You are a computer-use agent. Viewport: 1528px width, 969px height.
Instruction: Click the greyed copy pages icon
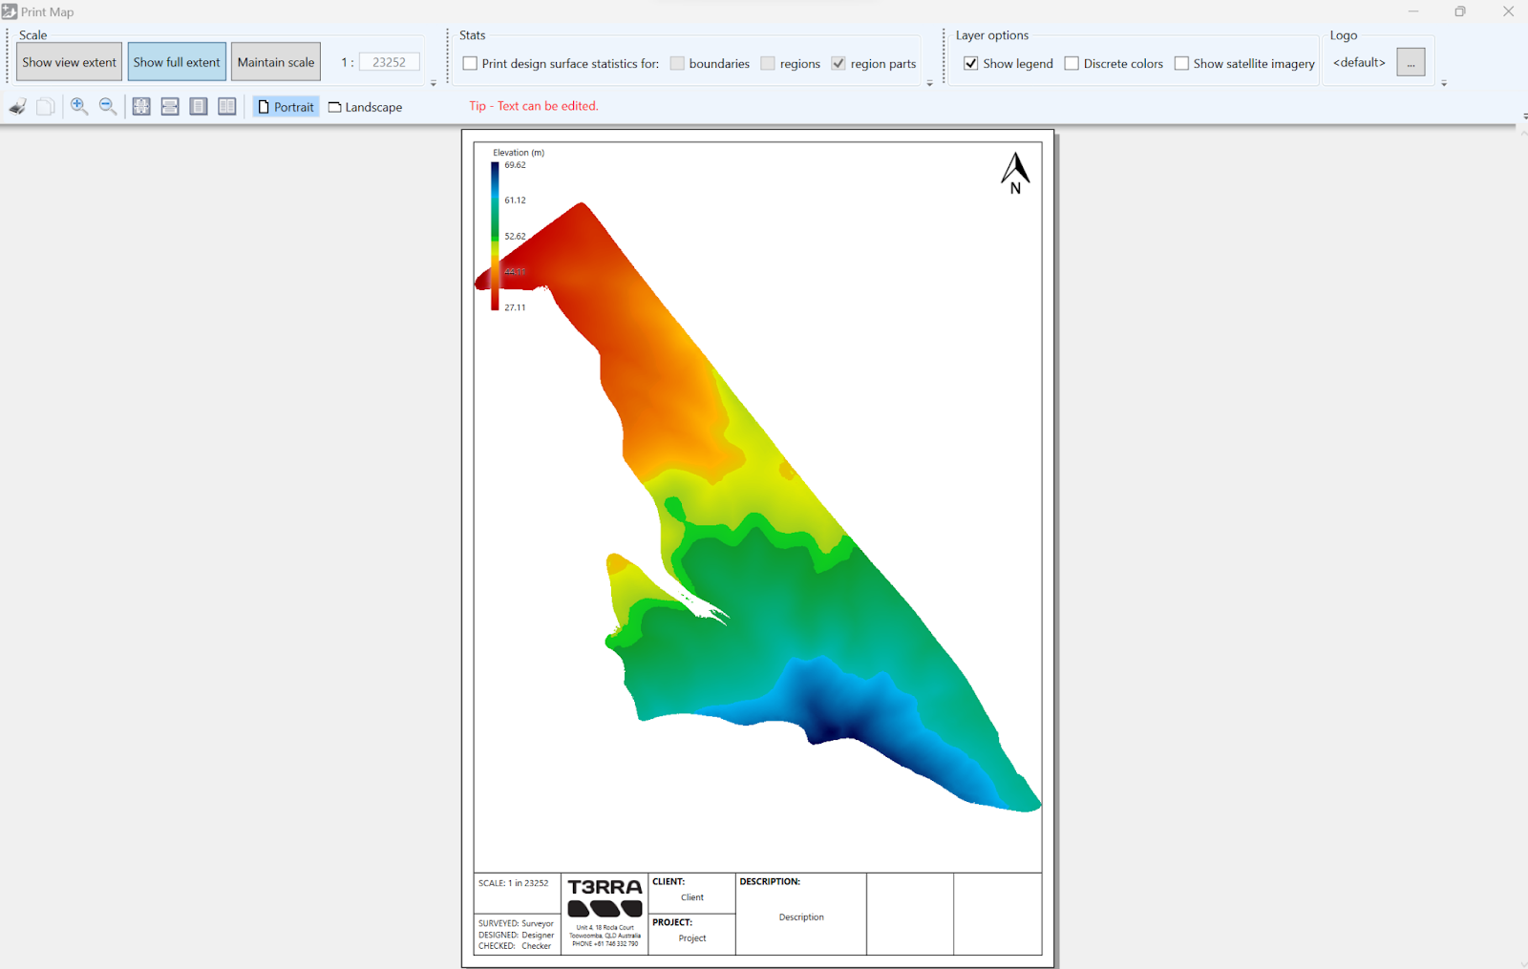45,107
